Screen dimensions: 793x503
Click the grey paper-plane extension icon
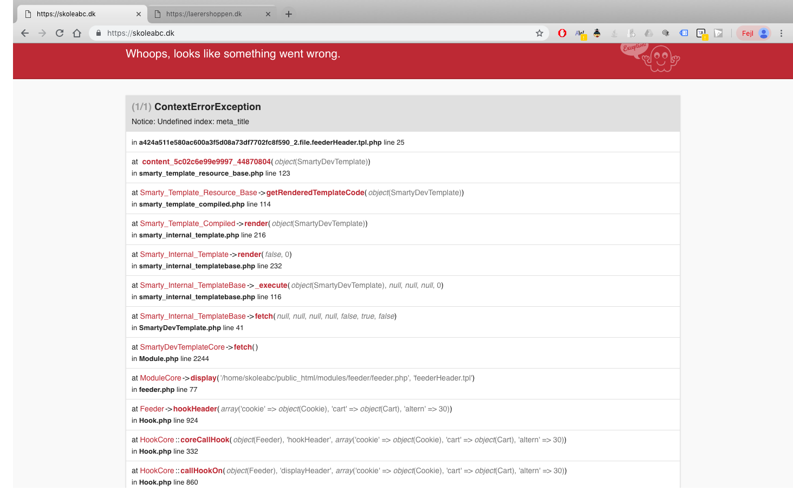[x=718, y=33]
